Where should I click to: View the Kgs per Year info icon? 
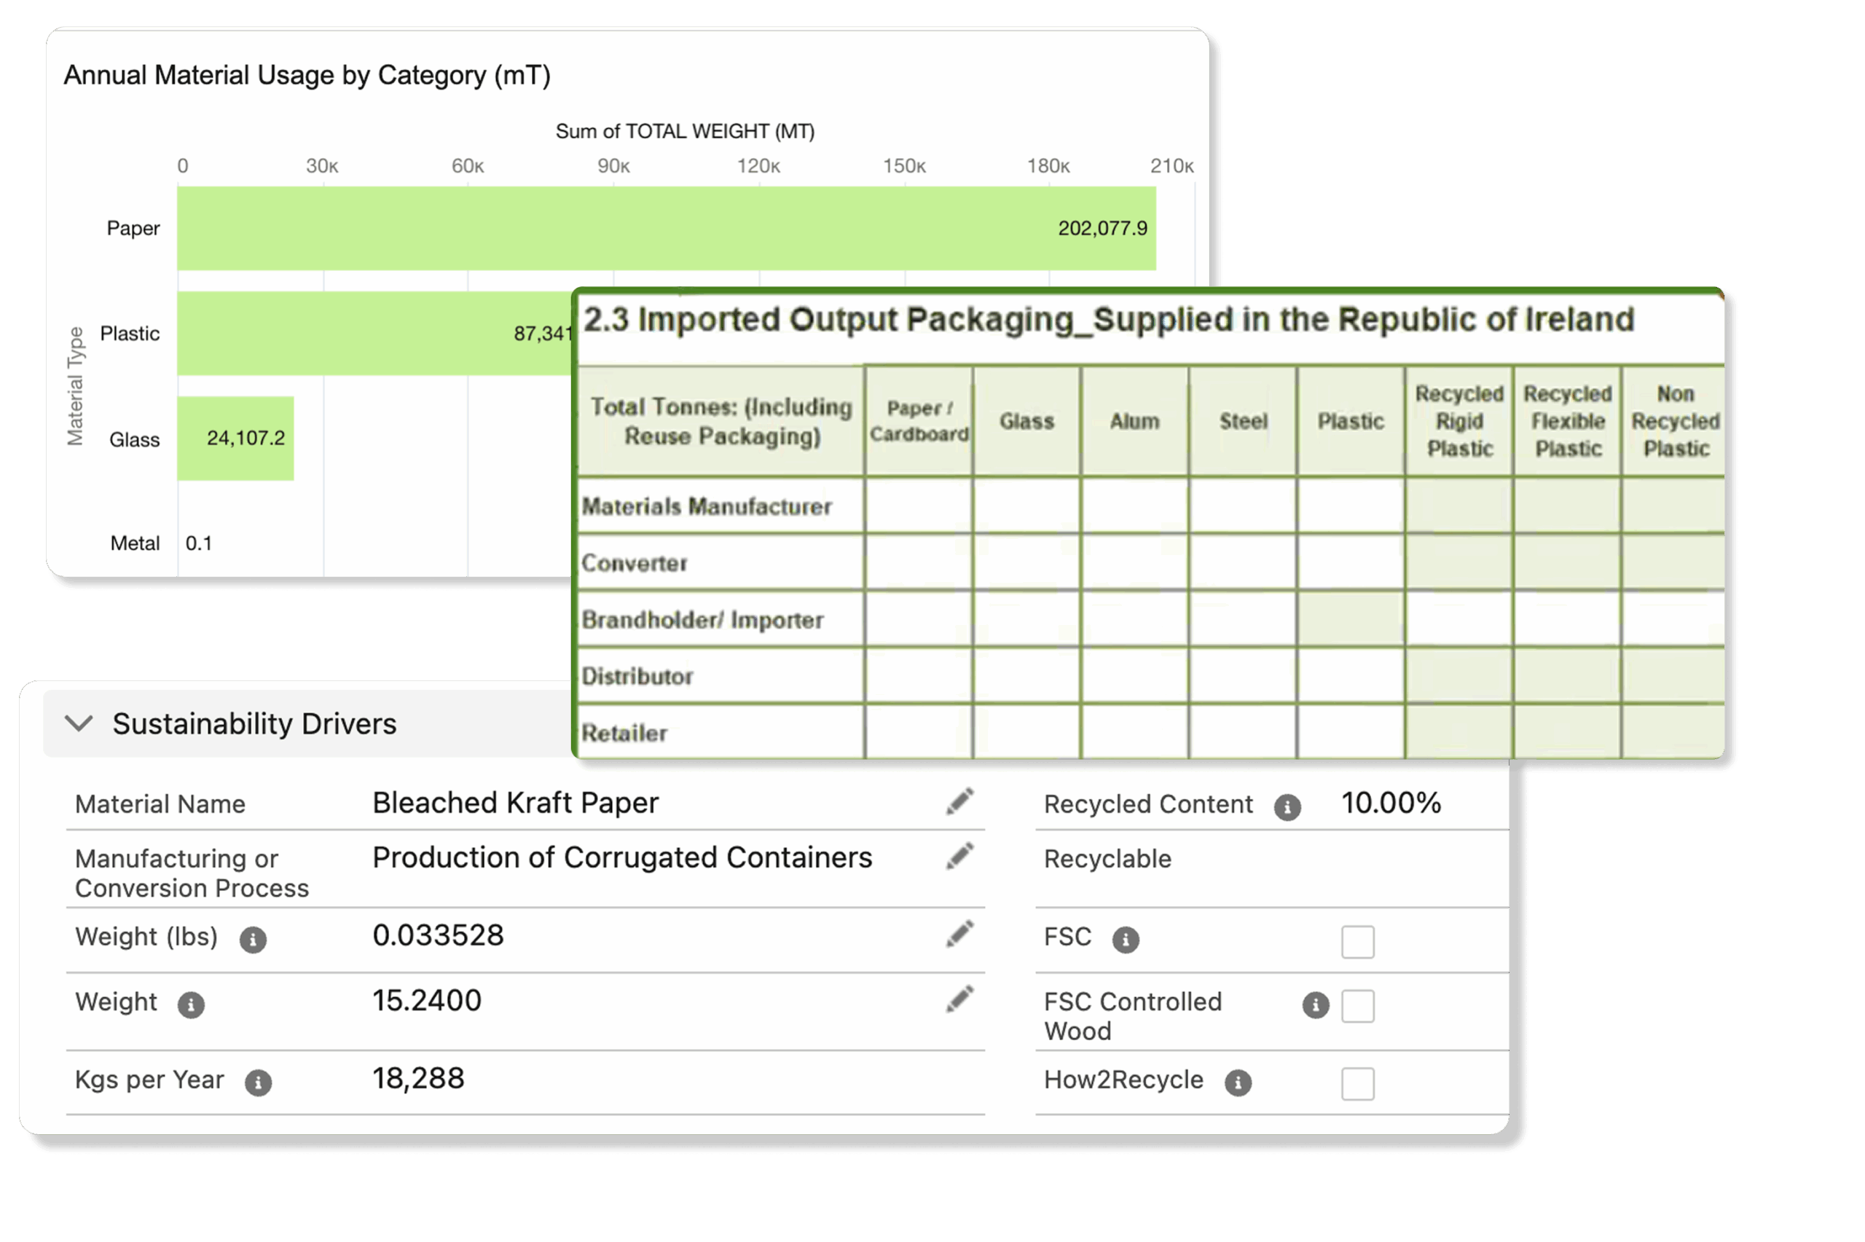click(x=258, y=1082)
